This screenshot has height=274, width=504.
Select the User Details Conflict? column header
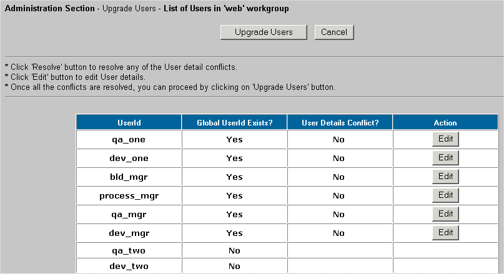coord(339,123)
